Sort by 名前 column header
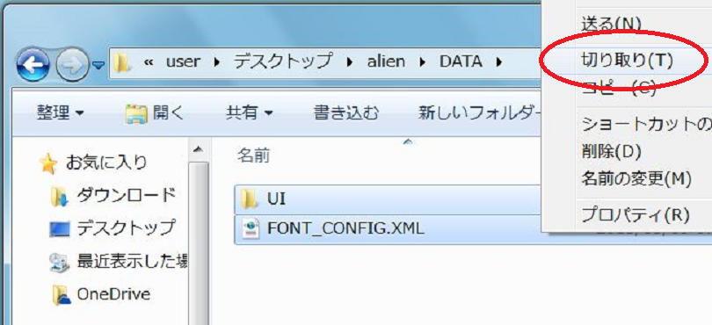Viewport: 712px width, 325px height. [253, 156]
